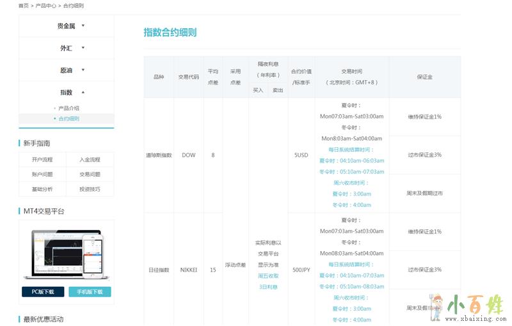Screen dimensions: 512x326
Task: Select the 贵金属 menu label
Action: point(66,26)
